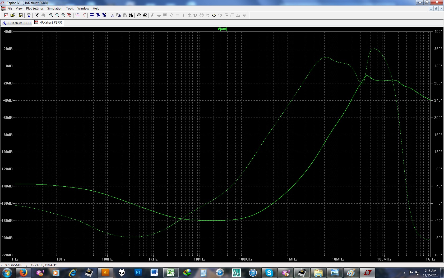Click the grayed Draw Wire pencil icon

[x=153, y=15]
